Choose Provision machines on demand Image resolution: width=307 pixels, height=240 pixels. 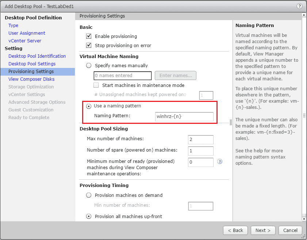[89, 195]
